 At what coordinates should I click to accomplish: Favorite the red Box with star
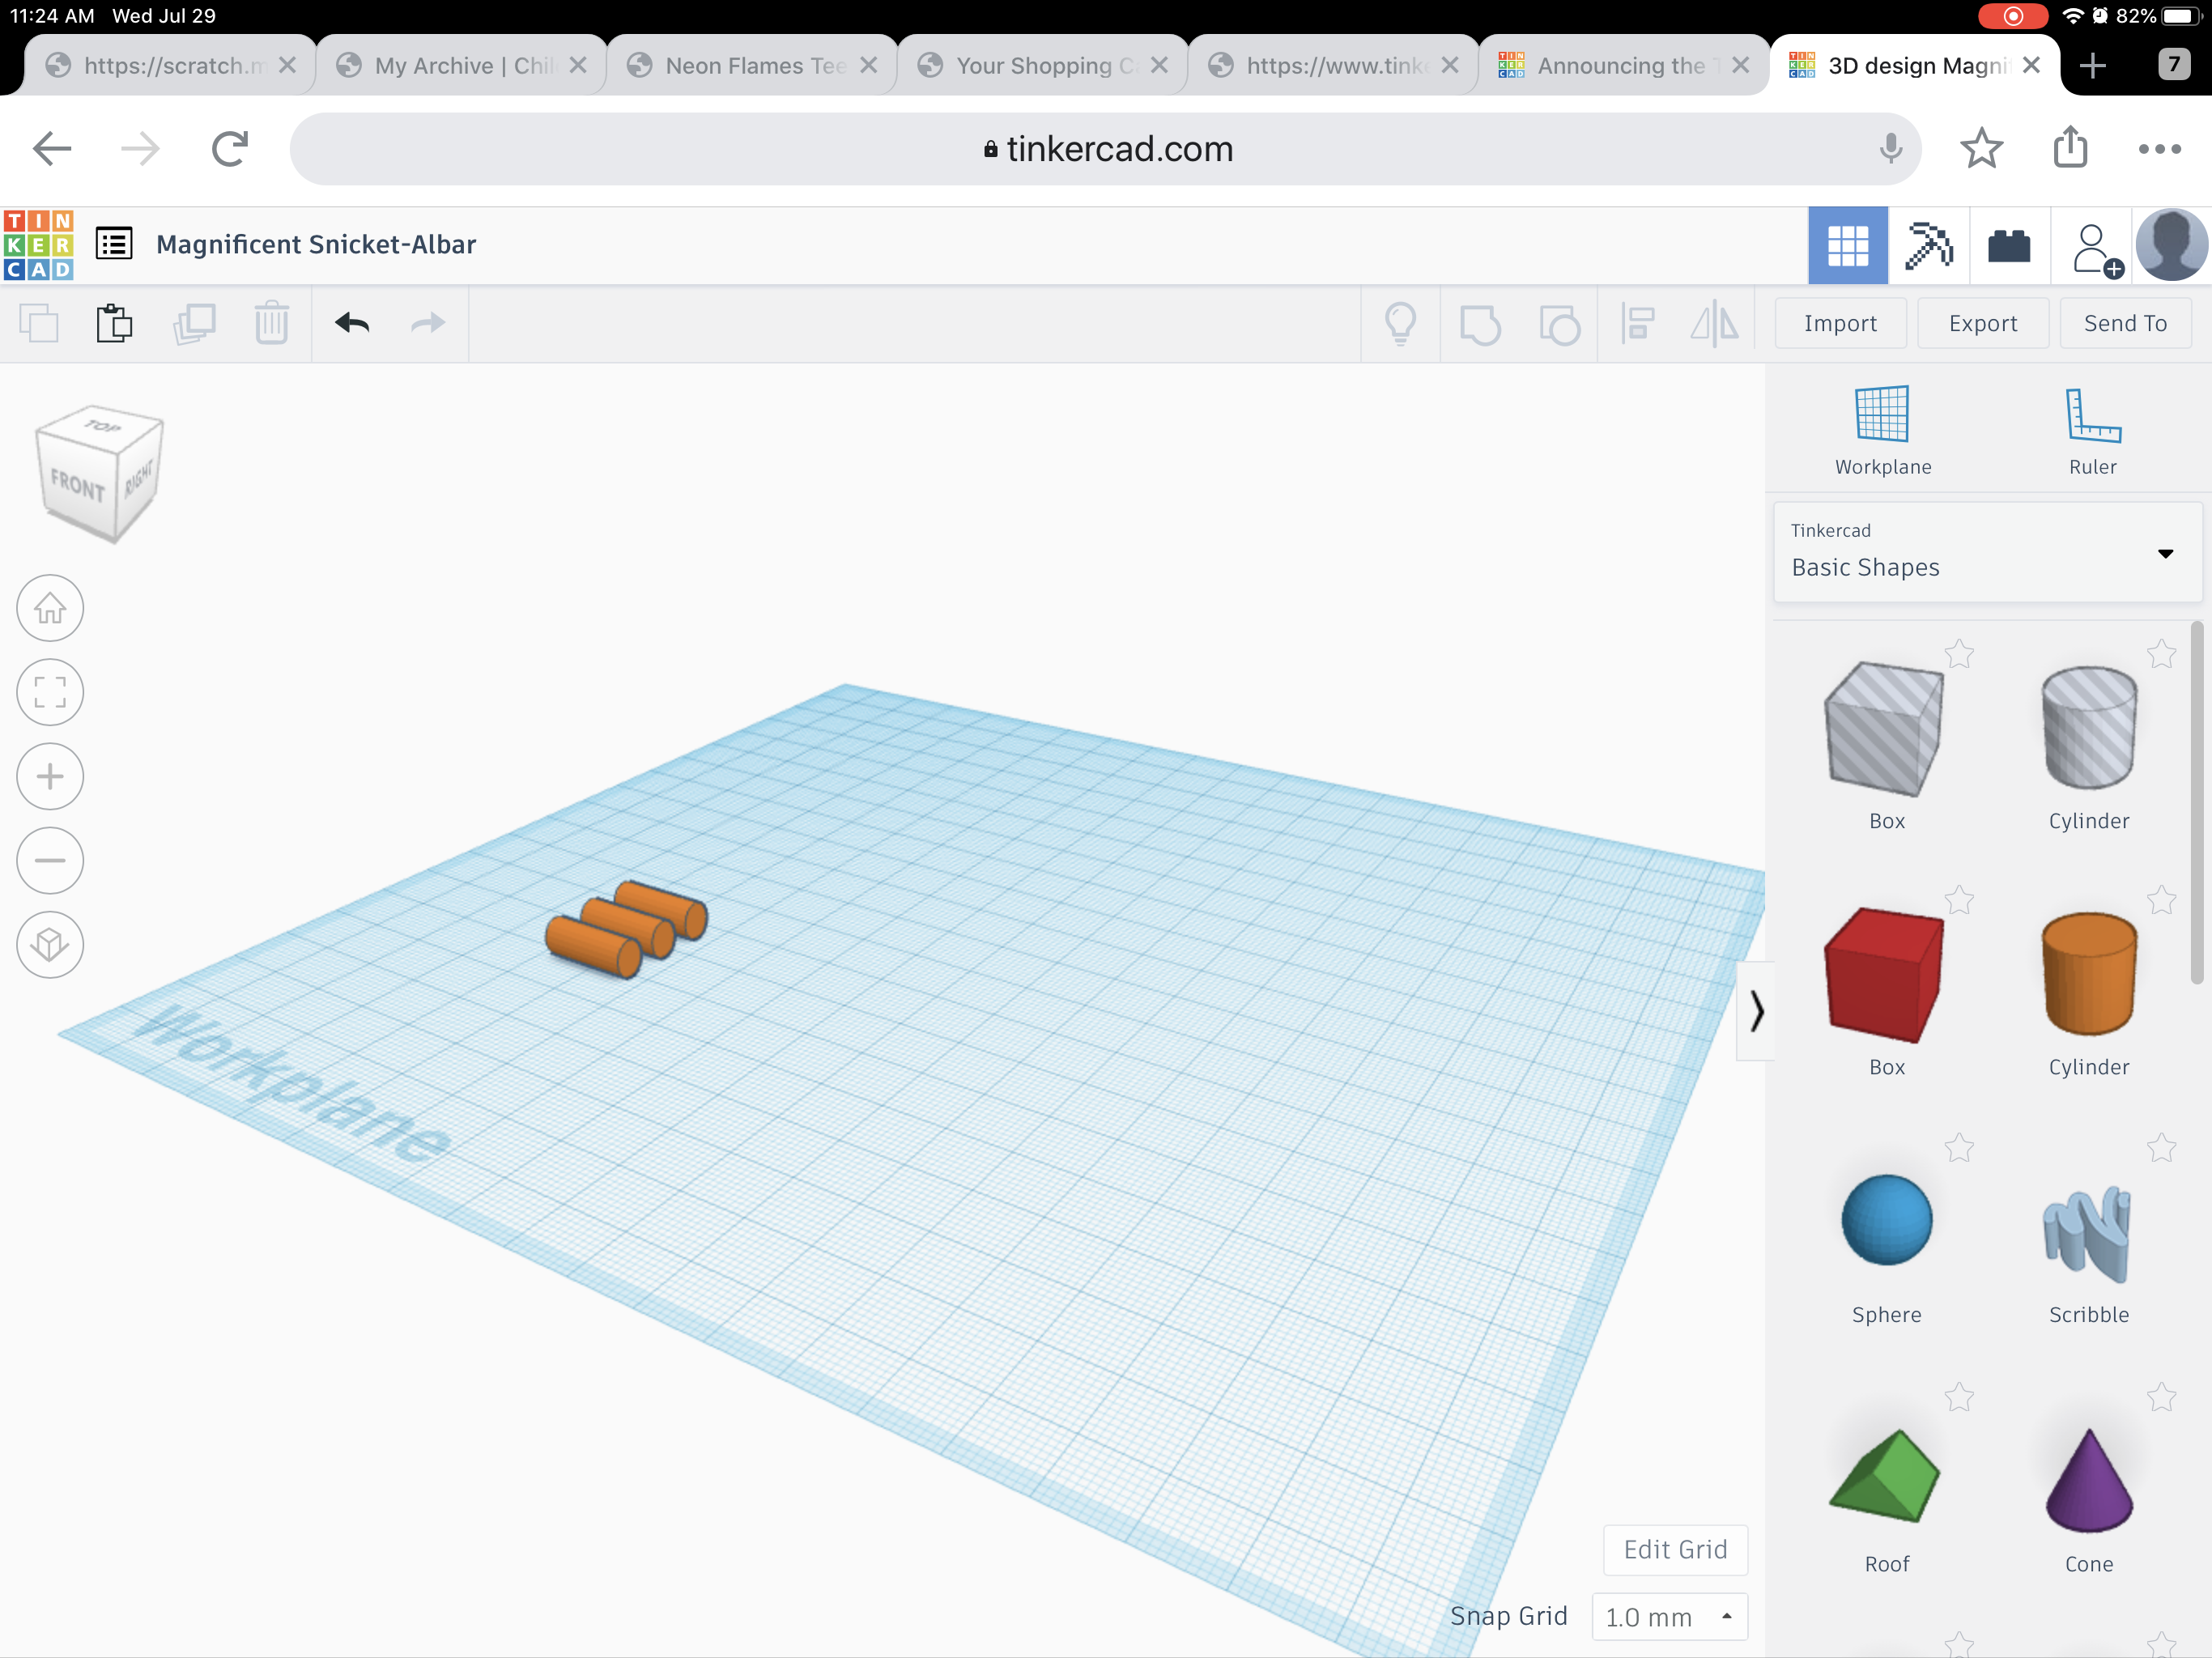pyautogui.click(x=1959, y=900)
